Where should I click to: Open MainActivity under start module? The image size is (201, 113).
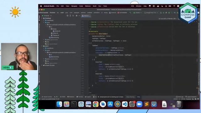(x=54, y=57)
